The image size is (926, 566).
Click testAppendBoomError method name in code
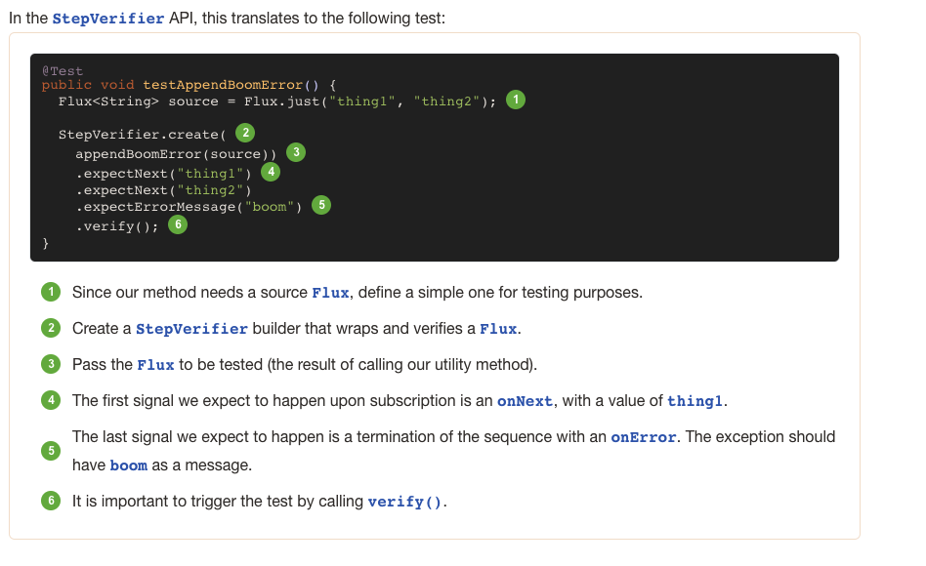click(223, 85)
